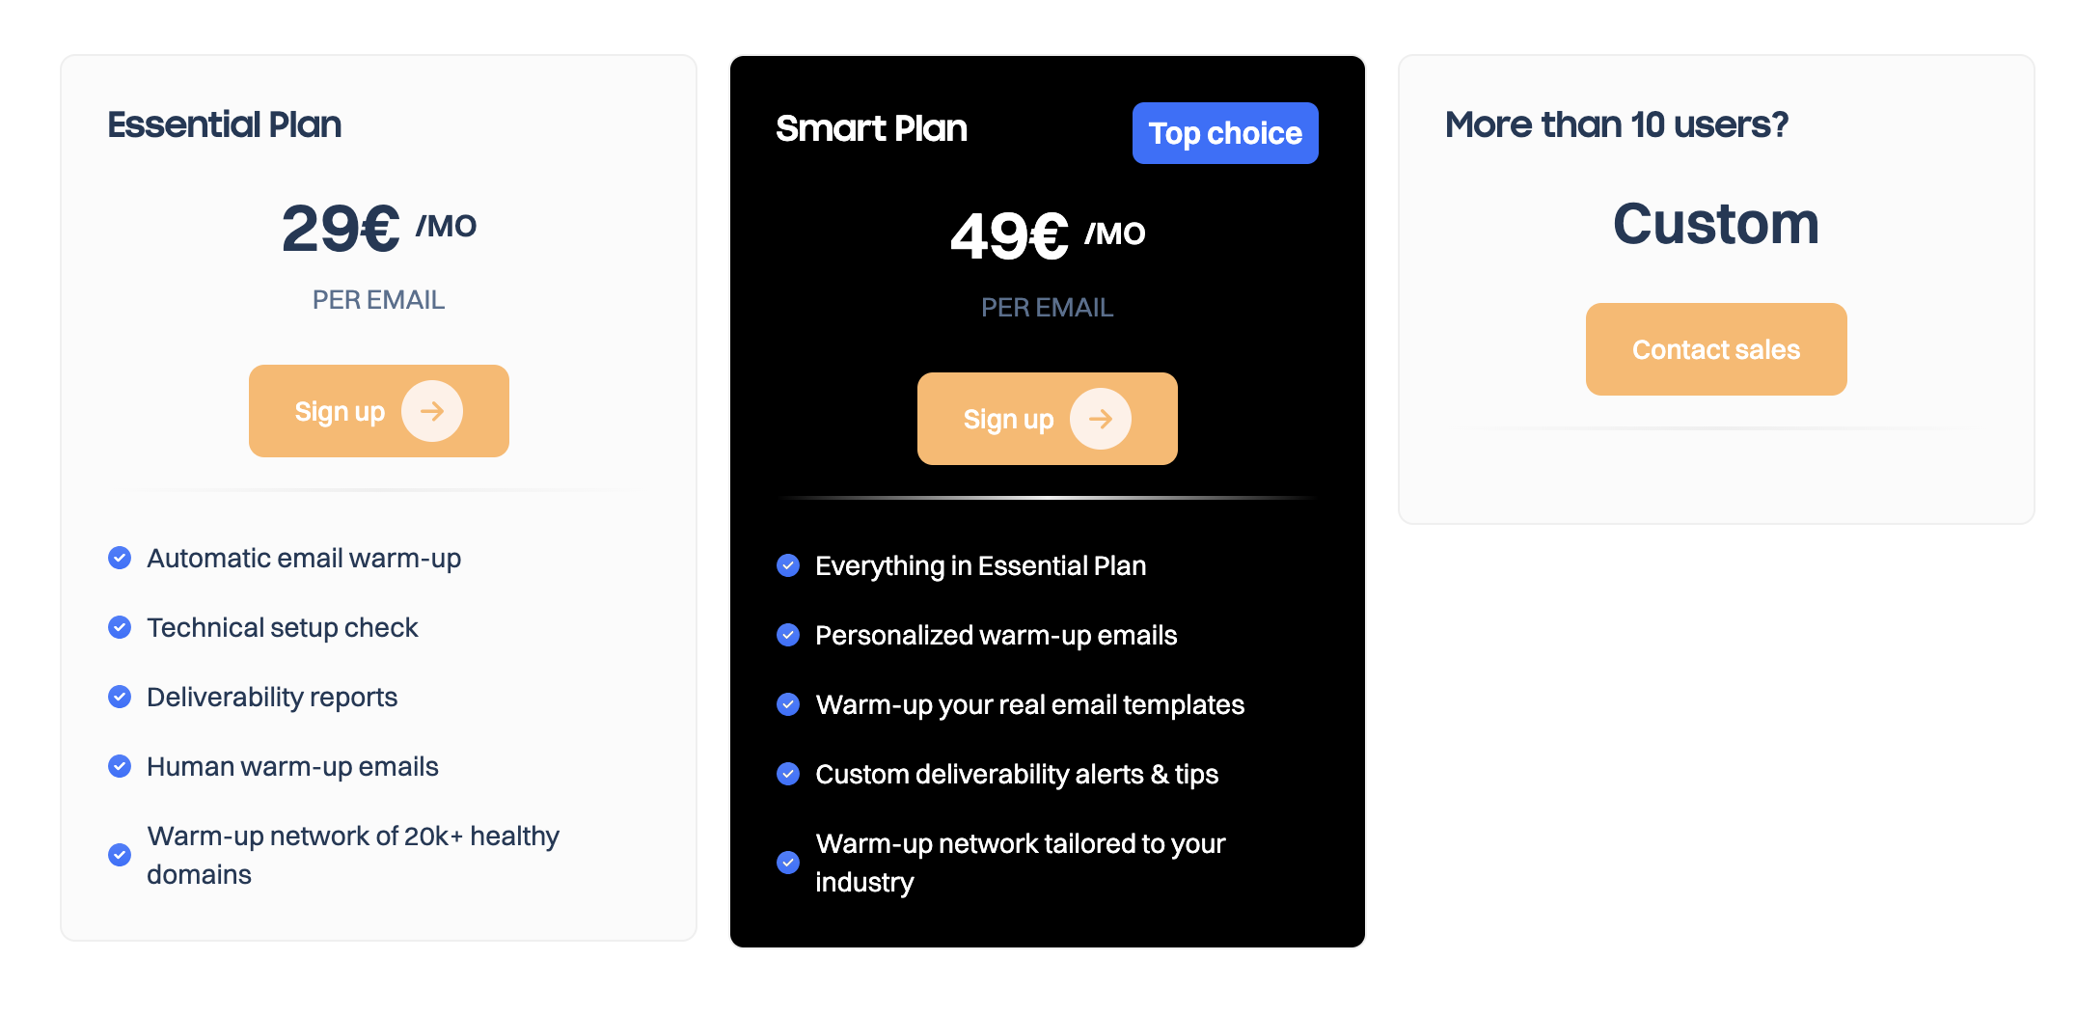Click checkmark icon beside Automatic email warm-up

coord(120,558)
